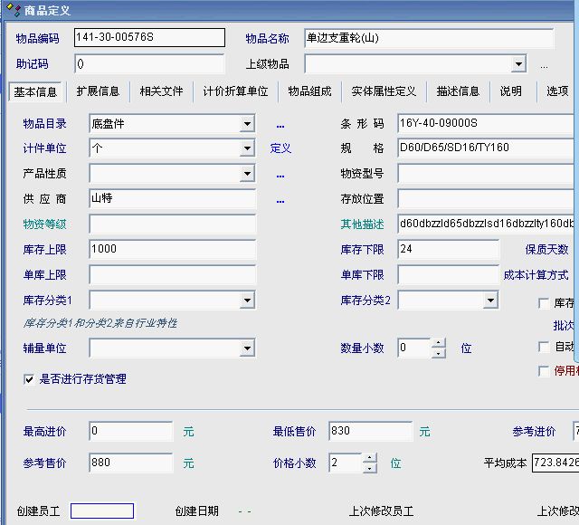Enable the 停用 checkbox at right edge
This screenshot has height=525, width=579.
pyautogui.click(x=544, y=371)
